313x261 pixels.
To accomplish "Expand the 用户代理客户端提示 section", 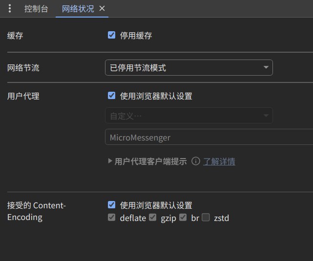I will 110,161.
